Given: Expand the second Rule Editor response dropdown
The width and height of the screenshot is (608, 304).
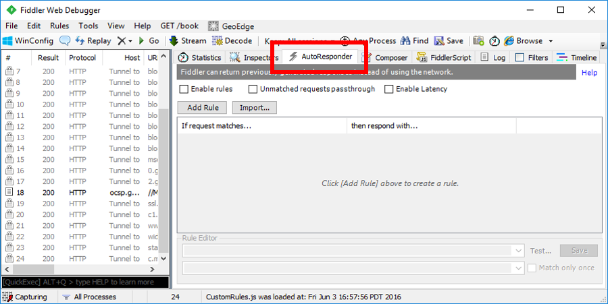Looking at the screenshot, I should coord(518,268).
